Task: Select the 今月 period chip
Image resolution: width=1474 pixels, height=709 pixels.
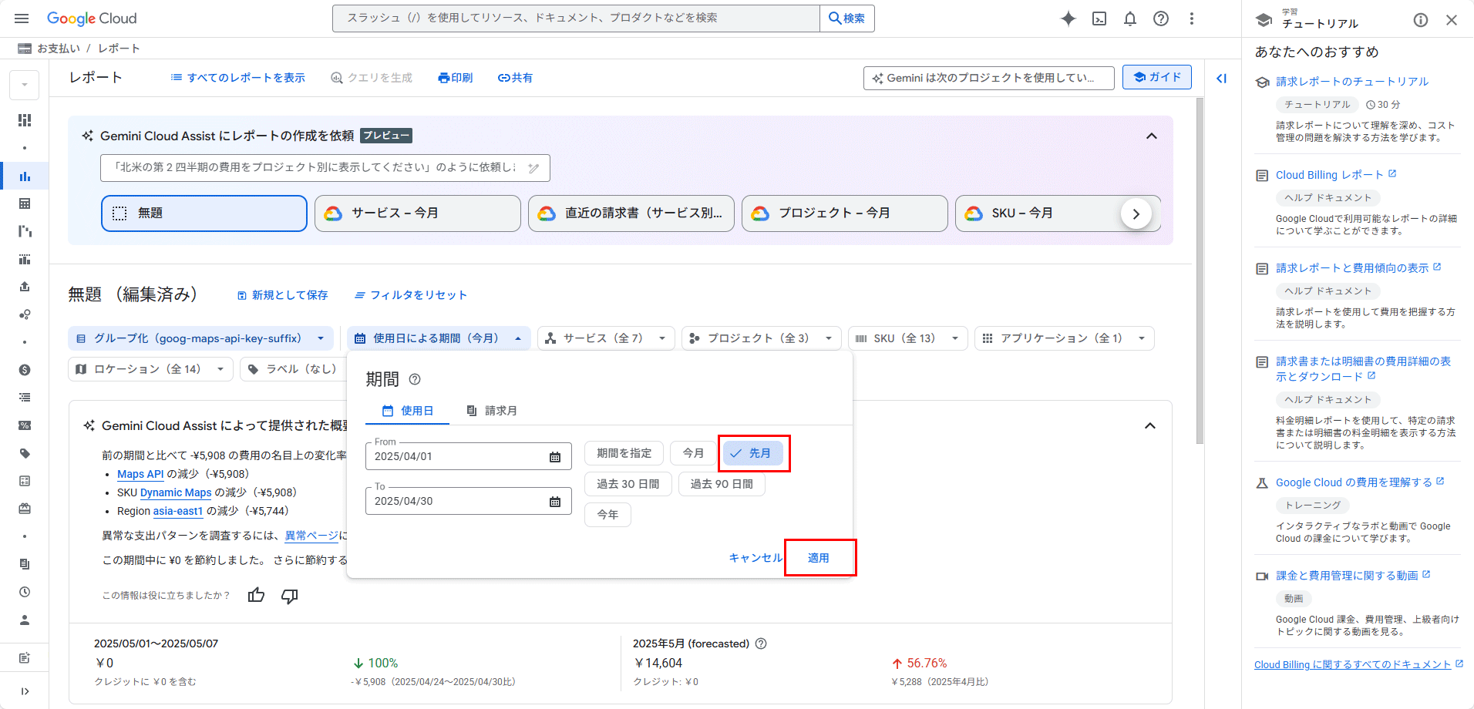Action: [x=692, y=453]
